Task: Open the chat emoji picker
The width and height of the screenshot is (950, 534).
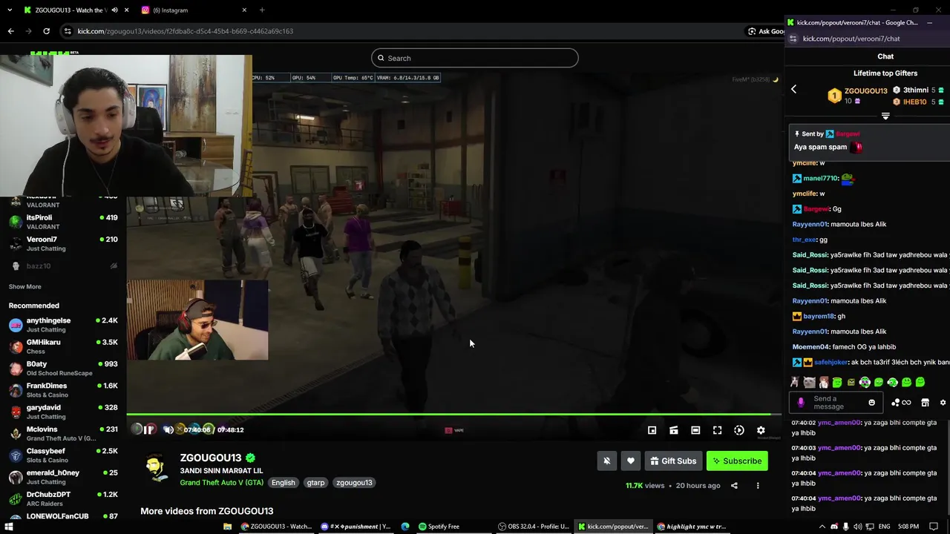Action: (871, 403)
